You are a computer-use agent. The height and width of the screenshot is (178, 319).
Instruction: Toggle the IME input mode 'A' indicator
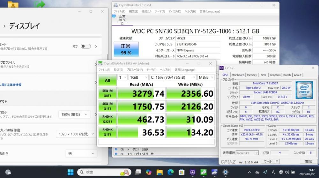click(273, 172)
